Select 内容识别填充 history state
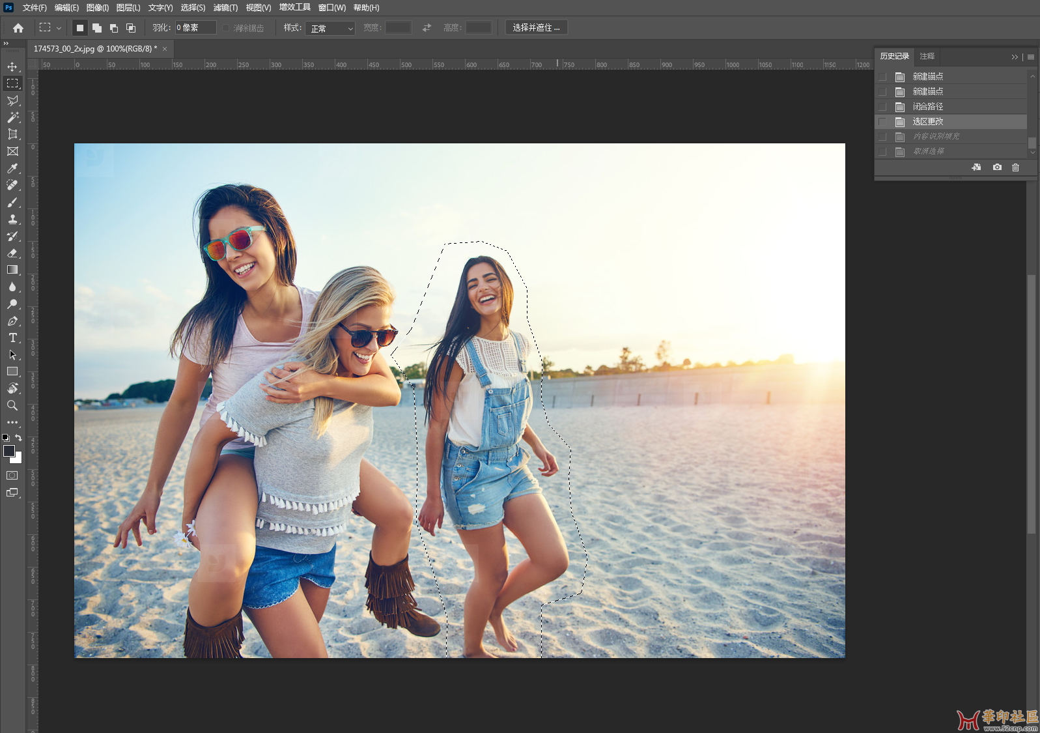The width and height of the screenshot is (1040, 733). click(951, 136)
